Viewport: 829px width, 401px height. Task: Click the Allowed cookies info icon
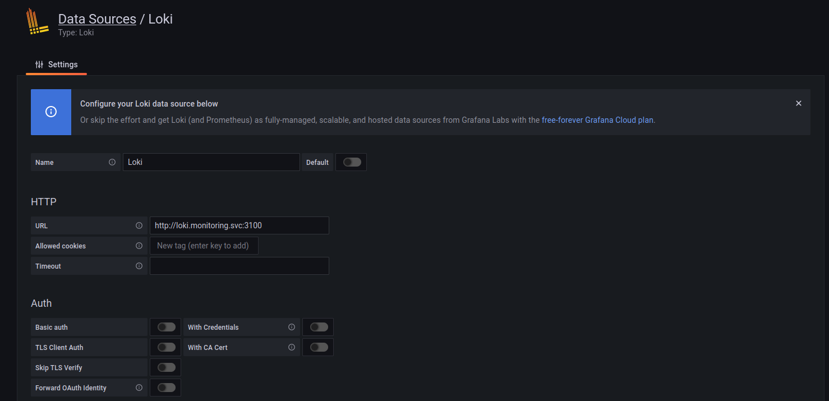point(139,246)
